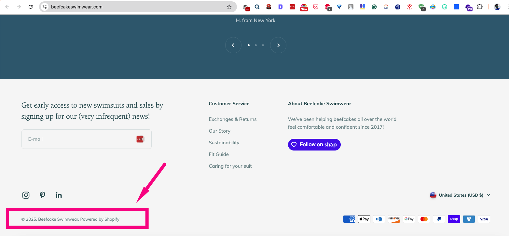Click the Venmo payment icon

[x=469, y=219]
